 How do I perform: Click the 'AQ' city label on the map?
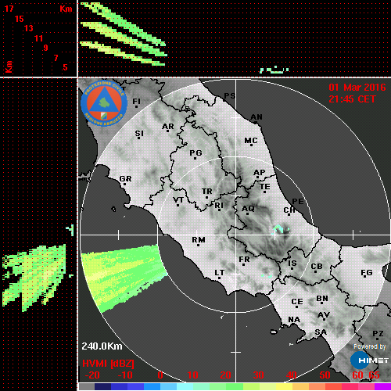click(248, 209)
